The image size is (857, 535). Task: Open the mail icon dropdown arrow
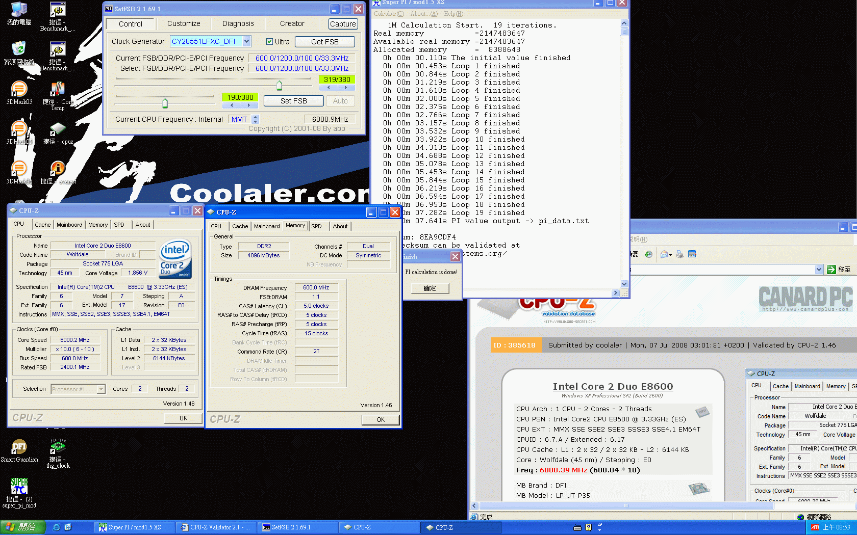(671, 254)
